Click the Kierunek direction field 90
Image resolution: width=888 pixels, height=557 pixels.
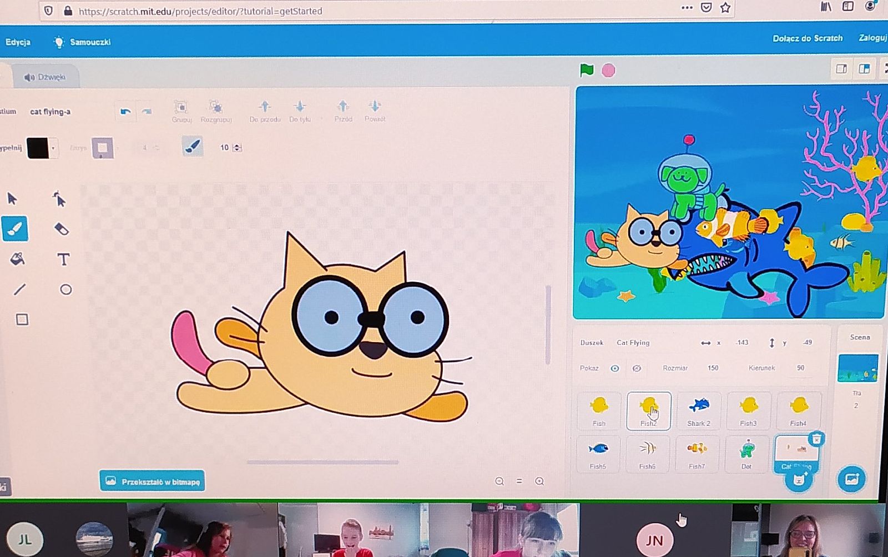[801, 368]
